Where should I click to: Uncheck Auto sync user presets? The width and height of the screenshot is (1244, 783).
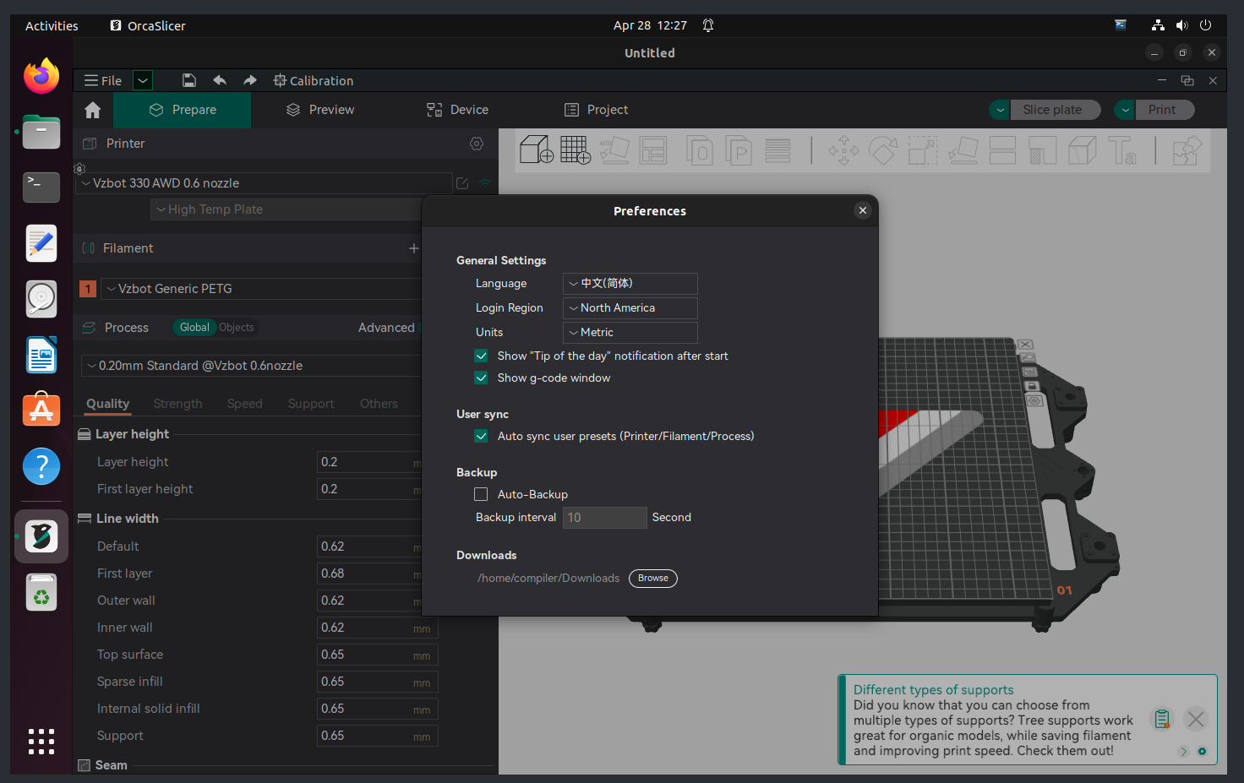[481, 436]
